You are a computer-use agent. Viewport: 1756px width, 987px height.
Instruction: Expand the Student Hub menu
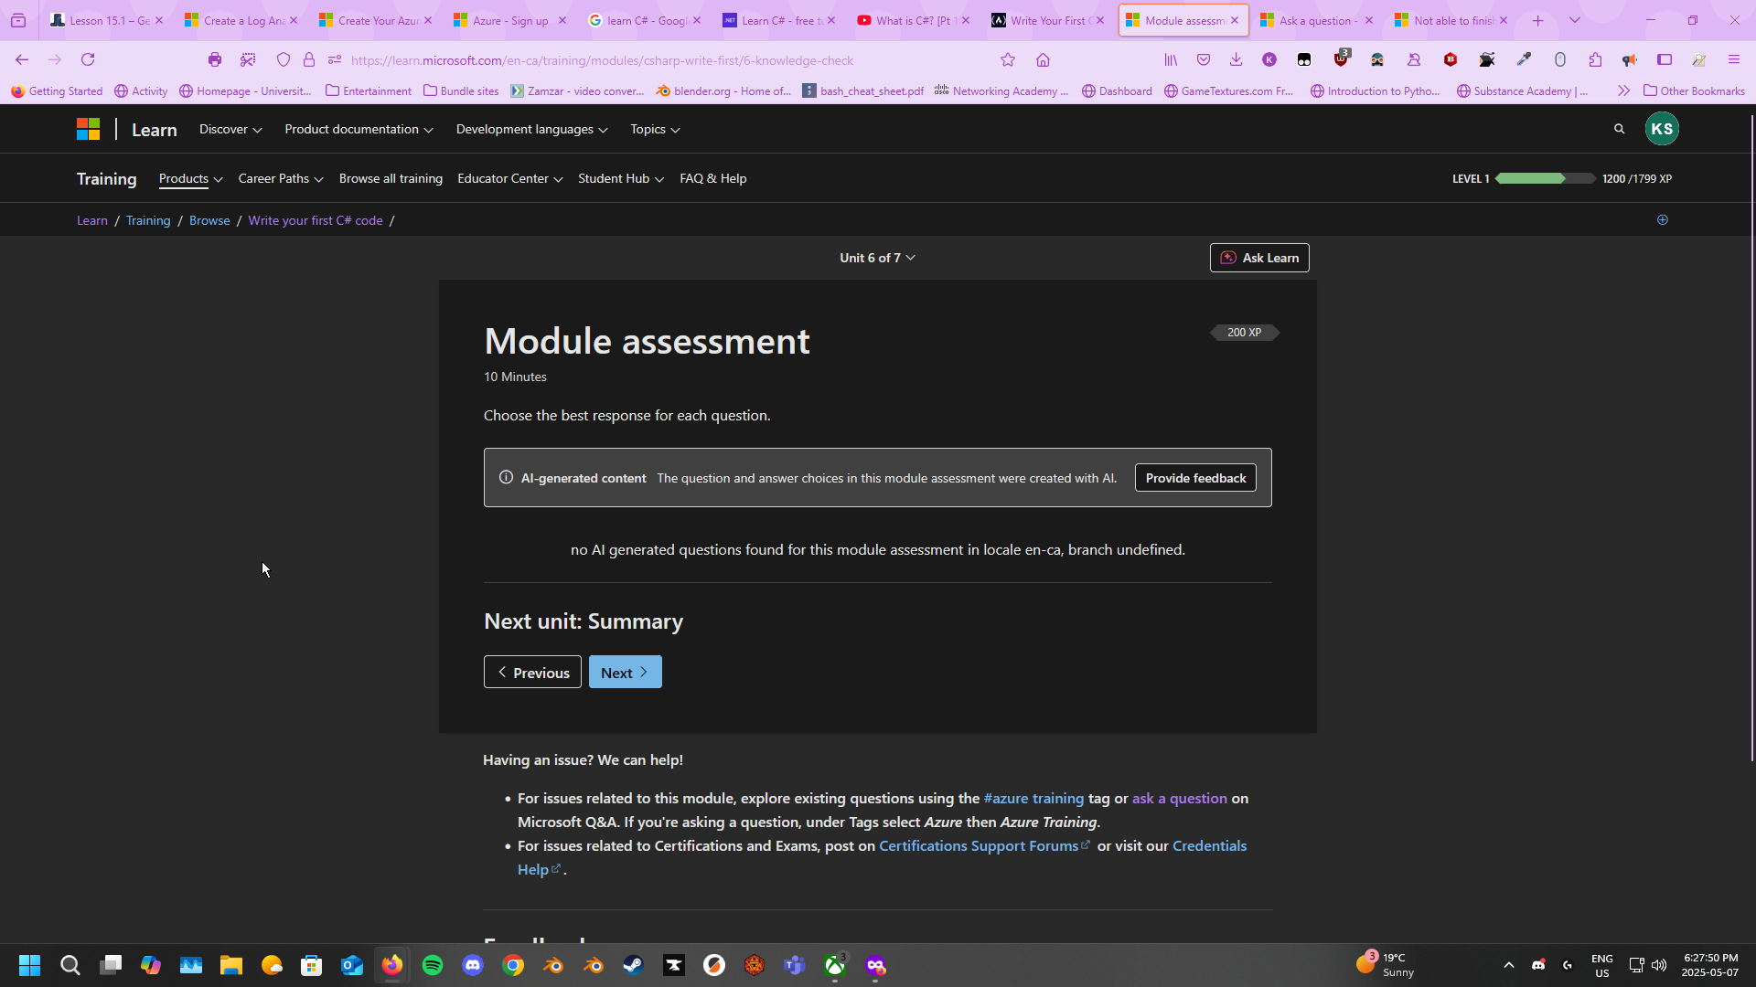(621, 178)
